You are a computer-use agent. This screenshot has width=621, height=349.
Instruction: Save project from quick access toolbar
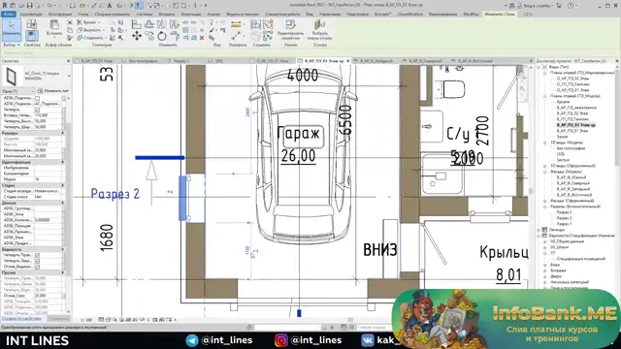(x=29, y=6)
